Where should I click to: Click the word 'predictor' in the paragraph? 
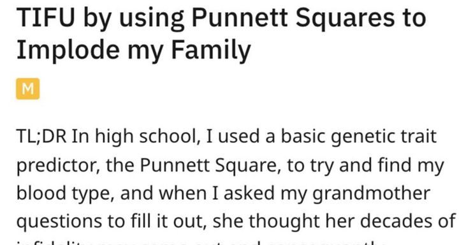57,166
